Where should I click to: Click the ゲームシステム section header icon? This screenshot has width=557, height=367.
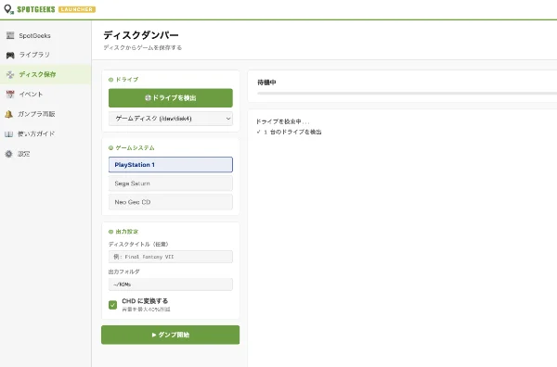(110, 148)
